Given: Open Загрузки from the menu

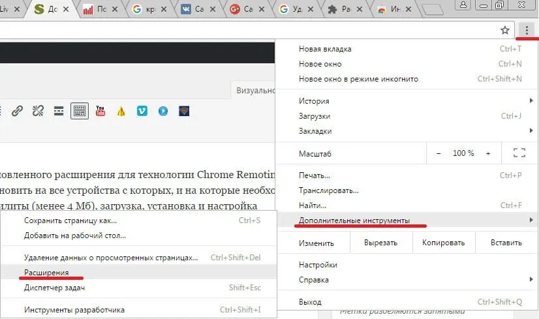Looking at the screenshot, I should point(407,116).
